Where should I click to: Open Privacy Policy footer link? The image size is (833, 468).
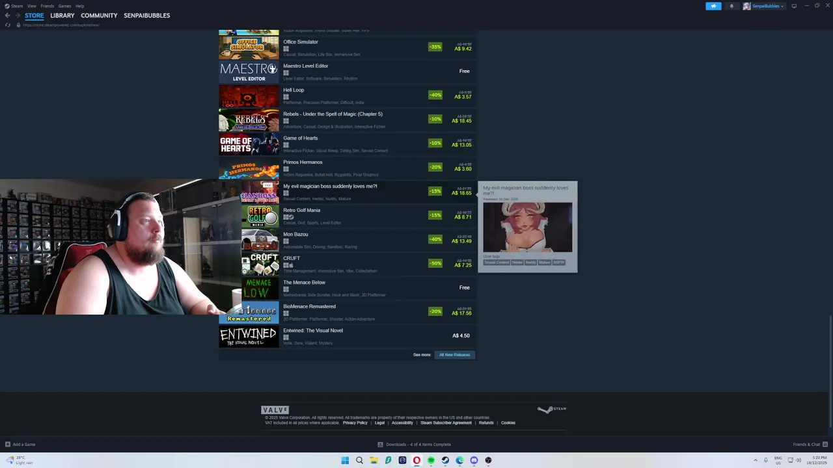(355, 423)
